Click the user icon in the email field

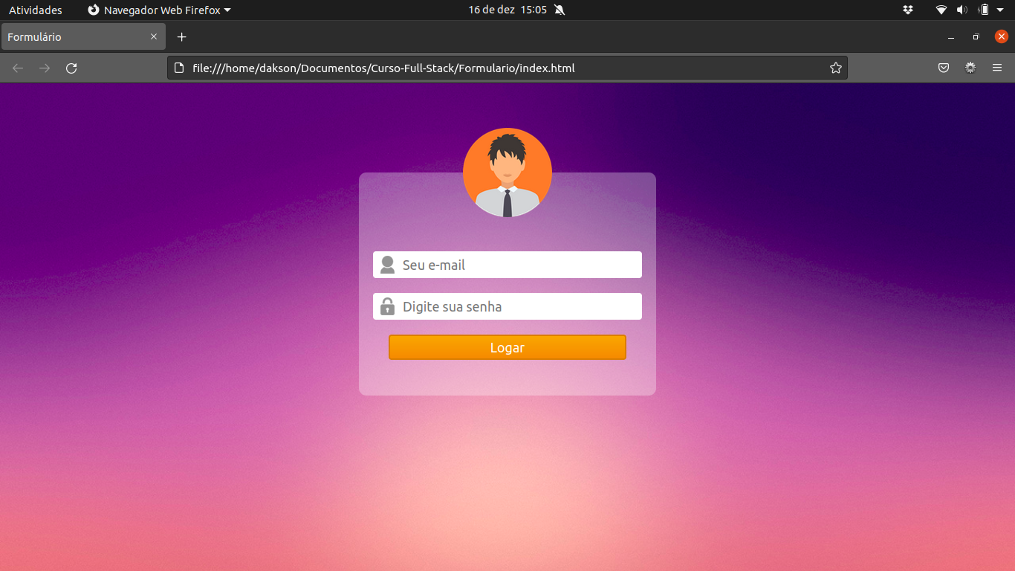[387, 264]
